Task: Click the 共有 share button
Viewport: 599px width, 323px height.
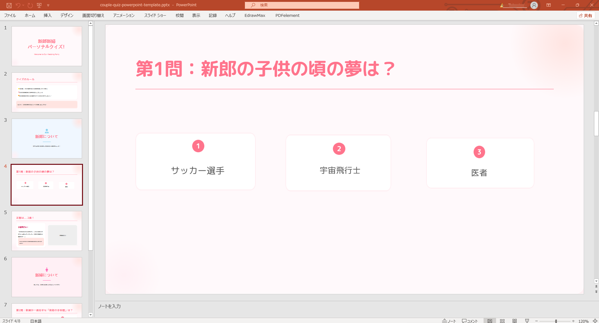Action: tap(586, 16)
